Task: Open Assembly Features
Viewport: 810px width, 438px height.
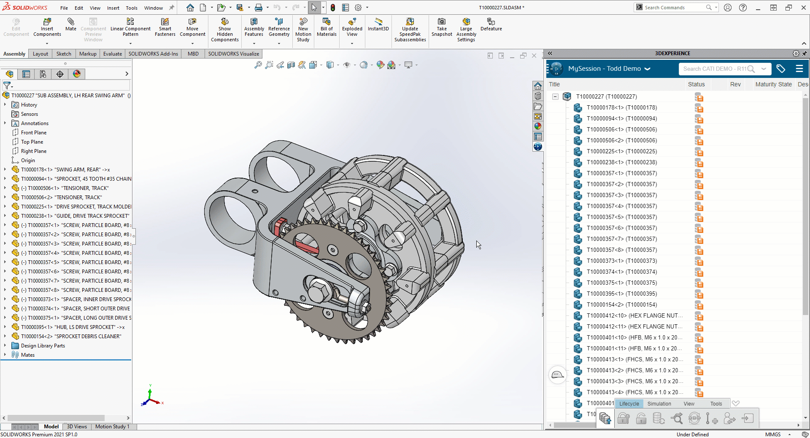Action: click(x=254, y=28)
